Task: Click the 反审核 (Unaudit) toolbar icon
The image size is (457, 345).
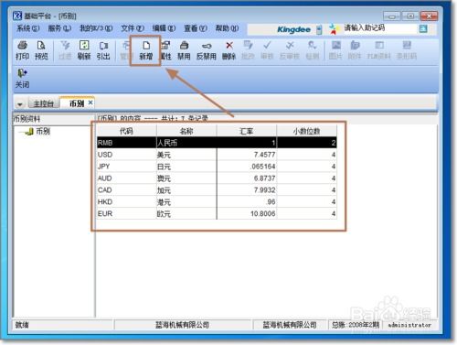Action: tap(290, 50)
